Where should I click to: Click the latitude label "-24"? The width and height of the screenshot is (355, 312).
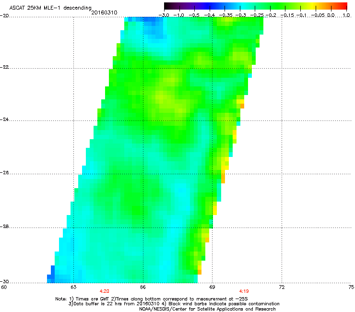pos(4,120)
